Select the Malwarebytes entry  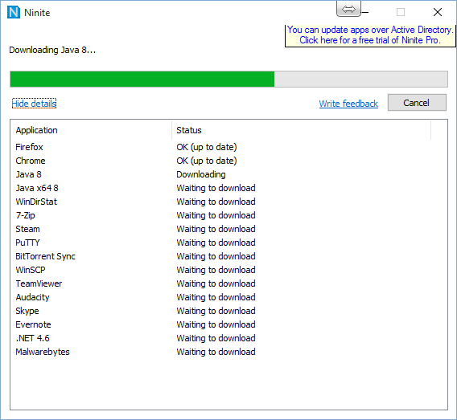[x=43, y=353]
